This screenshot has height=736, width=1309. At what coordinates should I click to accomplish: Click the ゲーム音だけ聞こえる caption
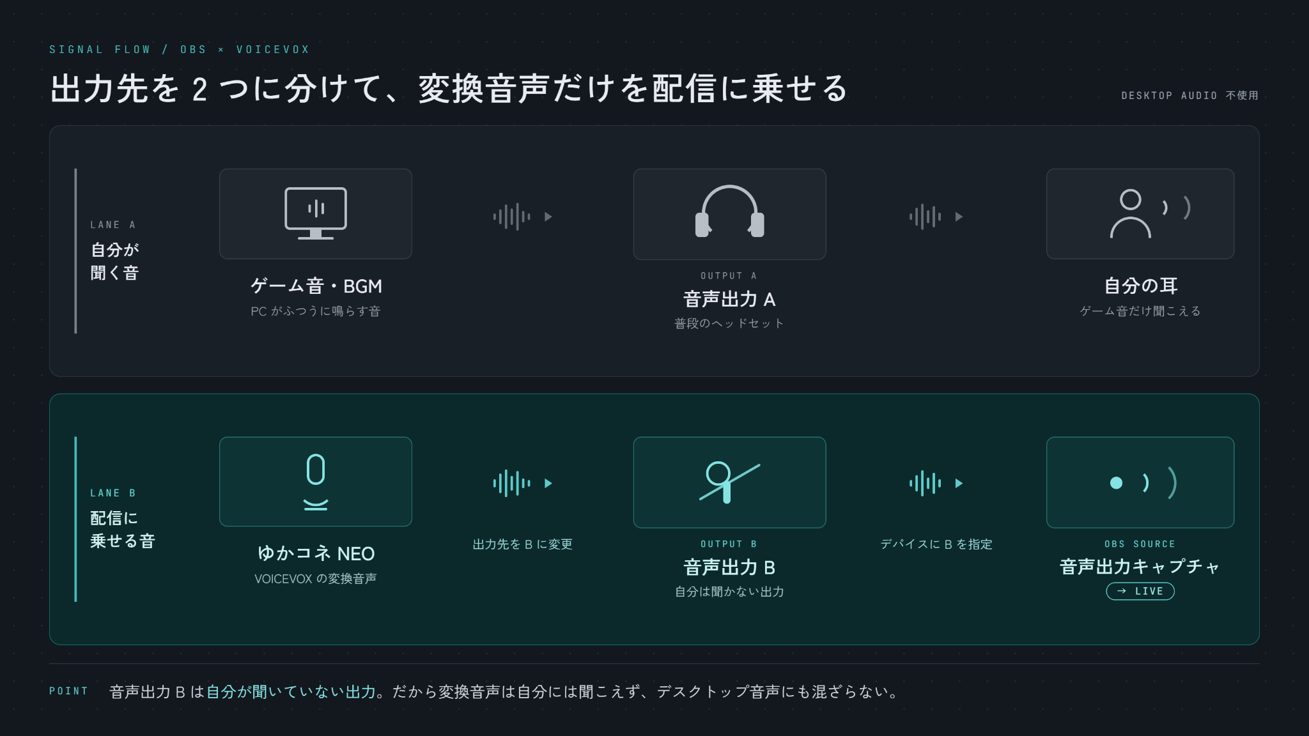tap(1141, 311)
